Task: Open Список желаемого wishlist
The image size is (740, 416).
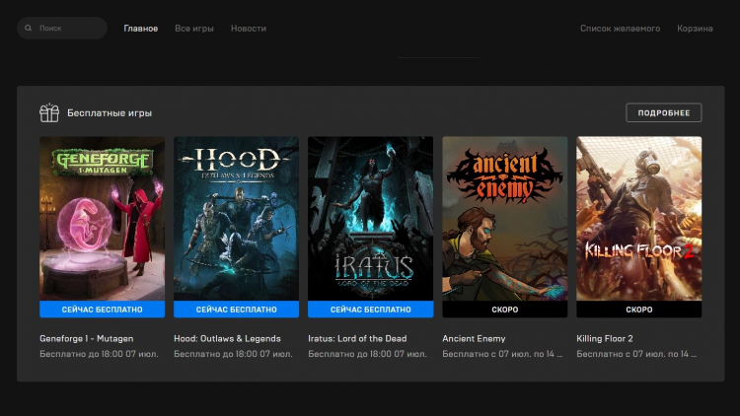Action: (x=620, y=29)
